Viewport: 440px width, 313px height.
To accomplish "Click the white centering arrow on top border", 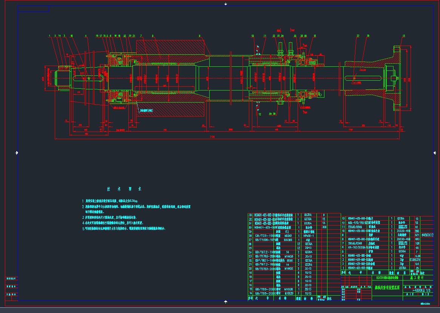I will (225, 4).
